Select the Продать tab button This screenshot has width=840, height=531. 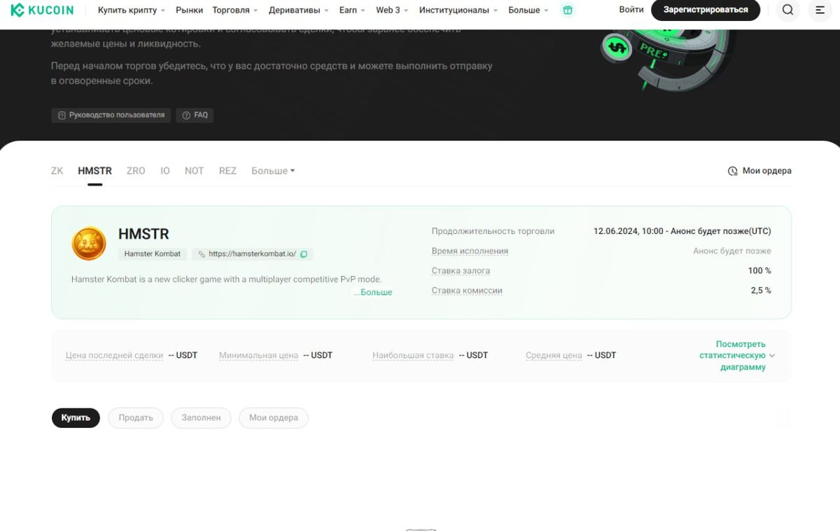pyautogui.click(x=136, y=418)
